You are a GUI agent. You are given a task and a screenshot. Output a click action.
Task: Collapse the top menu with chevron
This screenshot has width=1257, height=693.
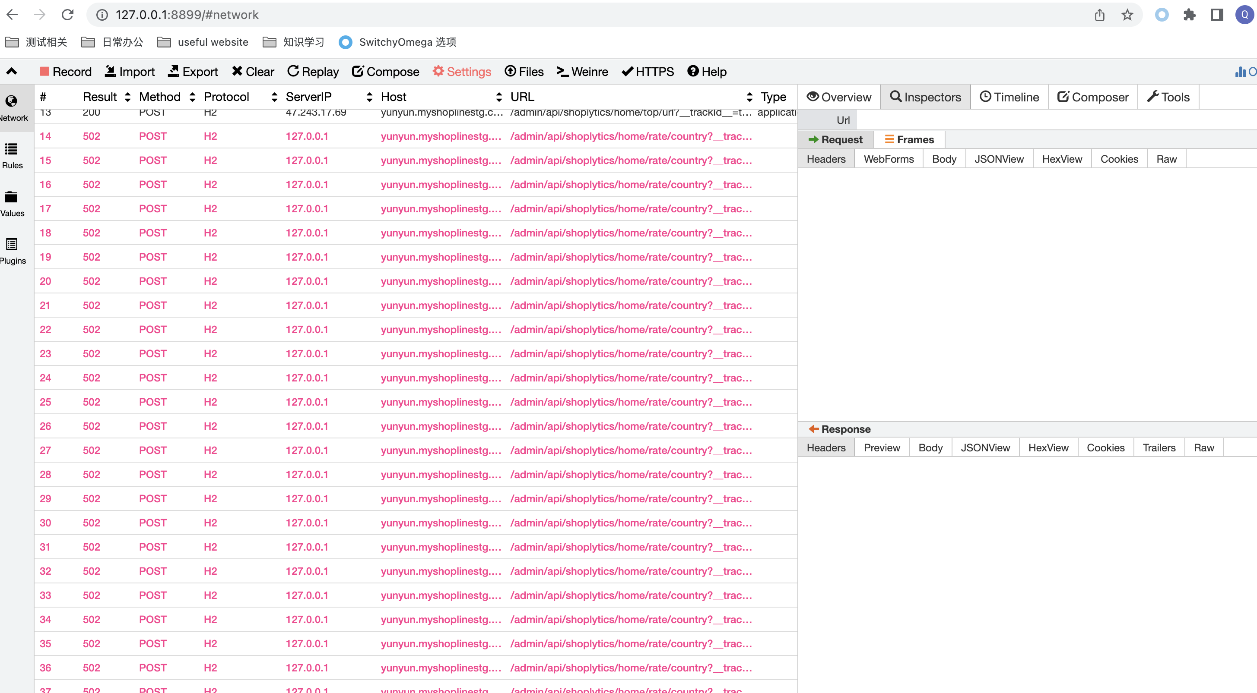click(x=12, y=72)
